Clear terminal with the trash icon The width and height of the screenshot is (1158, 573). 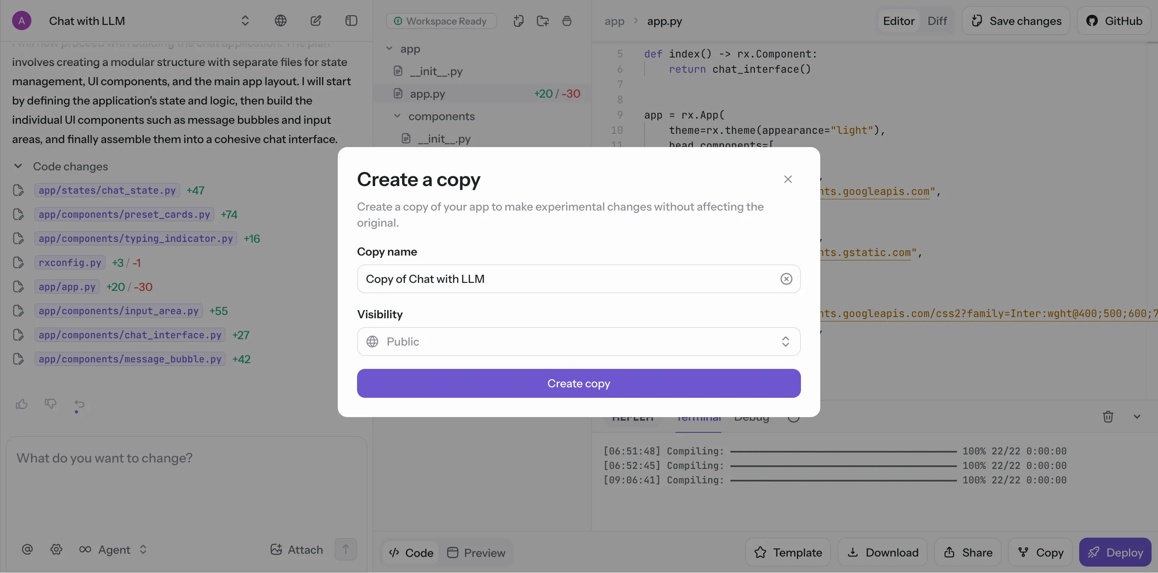1108,417
